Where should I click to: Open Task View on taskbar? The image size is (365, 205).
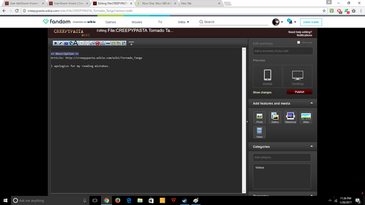[95, 200]
